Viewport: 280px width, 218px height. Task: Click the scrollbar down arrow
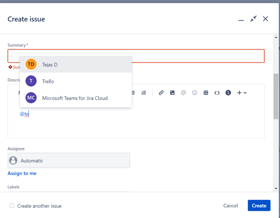tap(276, 188)
